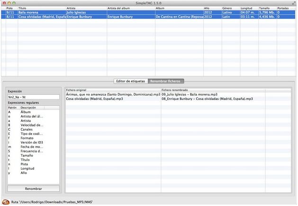The height and width of the screenshot is (206, 298).
Task: Select the Cosa olvidadas track row
Action: point(95,17)
